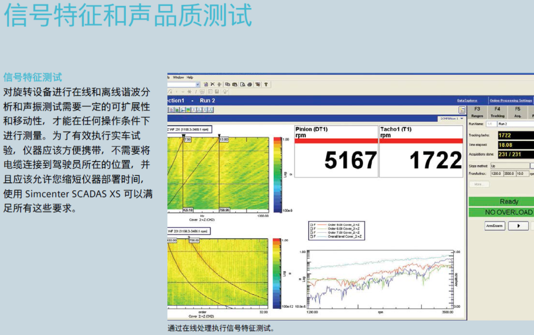
Task: Click the green colormap display icon
Action: point(188,110)
